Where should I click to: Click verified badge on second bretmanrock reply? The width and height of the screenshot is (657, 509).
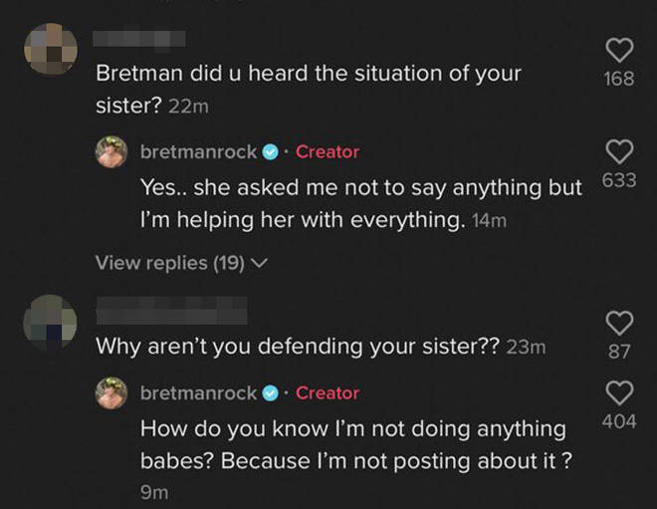[270, 393]
